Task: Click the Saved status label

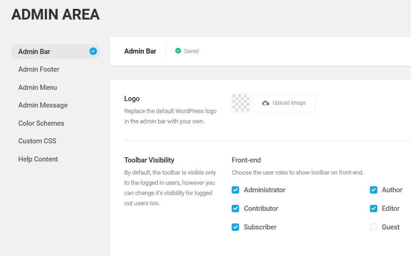Action: pos(191,51)
